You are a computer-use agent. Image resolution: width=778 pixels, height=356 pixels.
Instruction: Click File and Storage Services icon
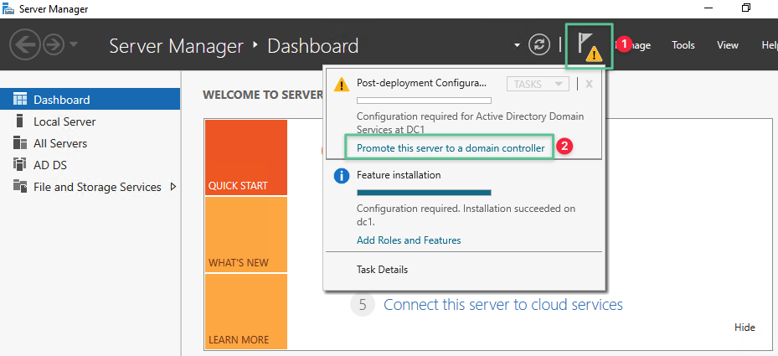pos(20,187)
